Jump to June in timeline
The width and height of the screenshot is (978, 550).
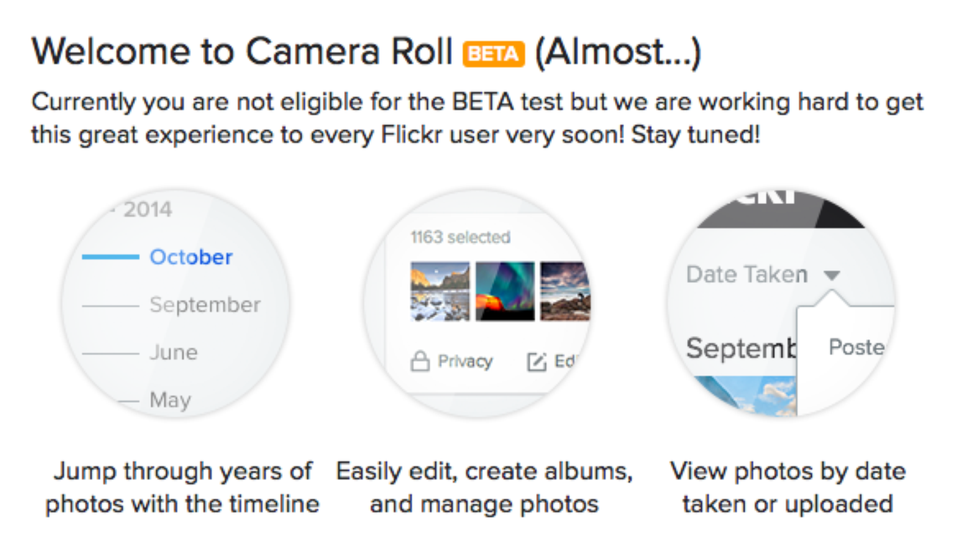pos(174,353)
